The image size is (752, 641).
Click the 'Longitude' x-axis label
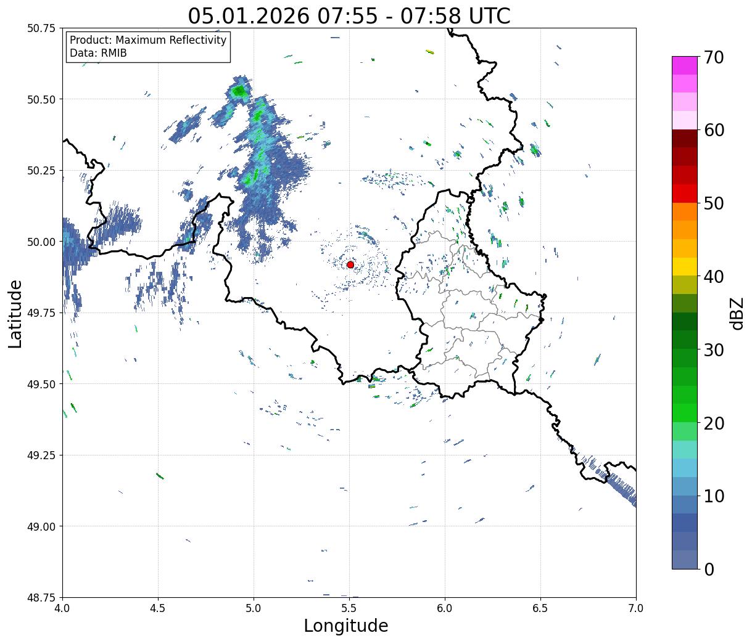click(x=346, y=626)
